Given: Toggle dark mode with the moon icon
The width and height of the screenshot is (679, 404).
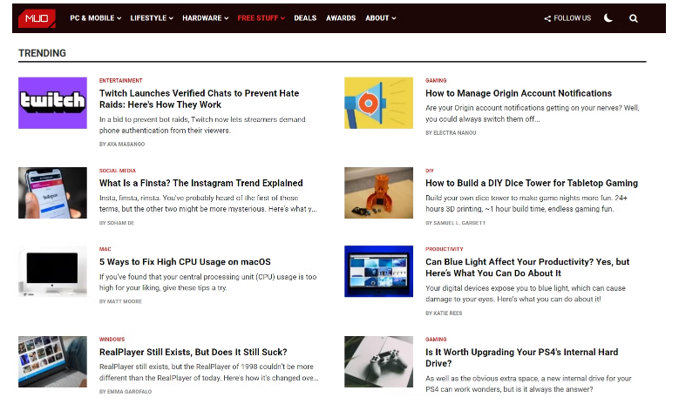Looking at the screenshot, I should click(608, 18).
